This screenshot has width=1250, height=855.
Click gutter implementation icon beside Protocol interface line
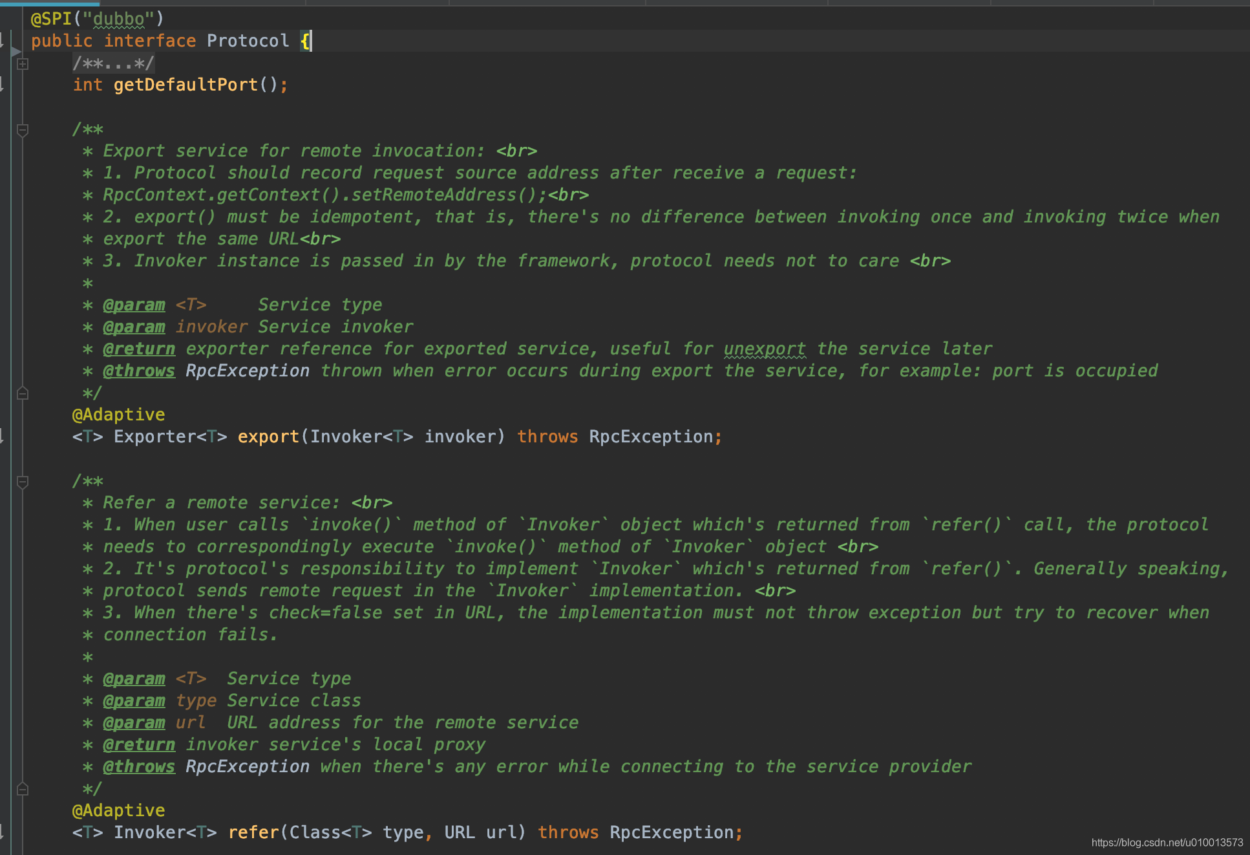point(2,41)
